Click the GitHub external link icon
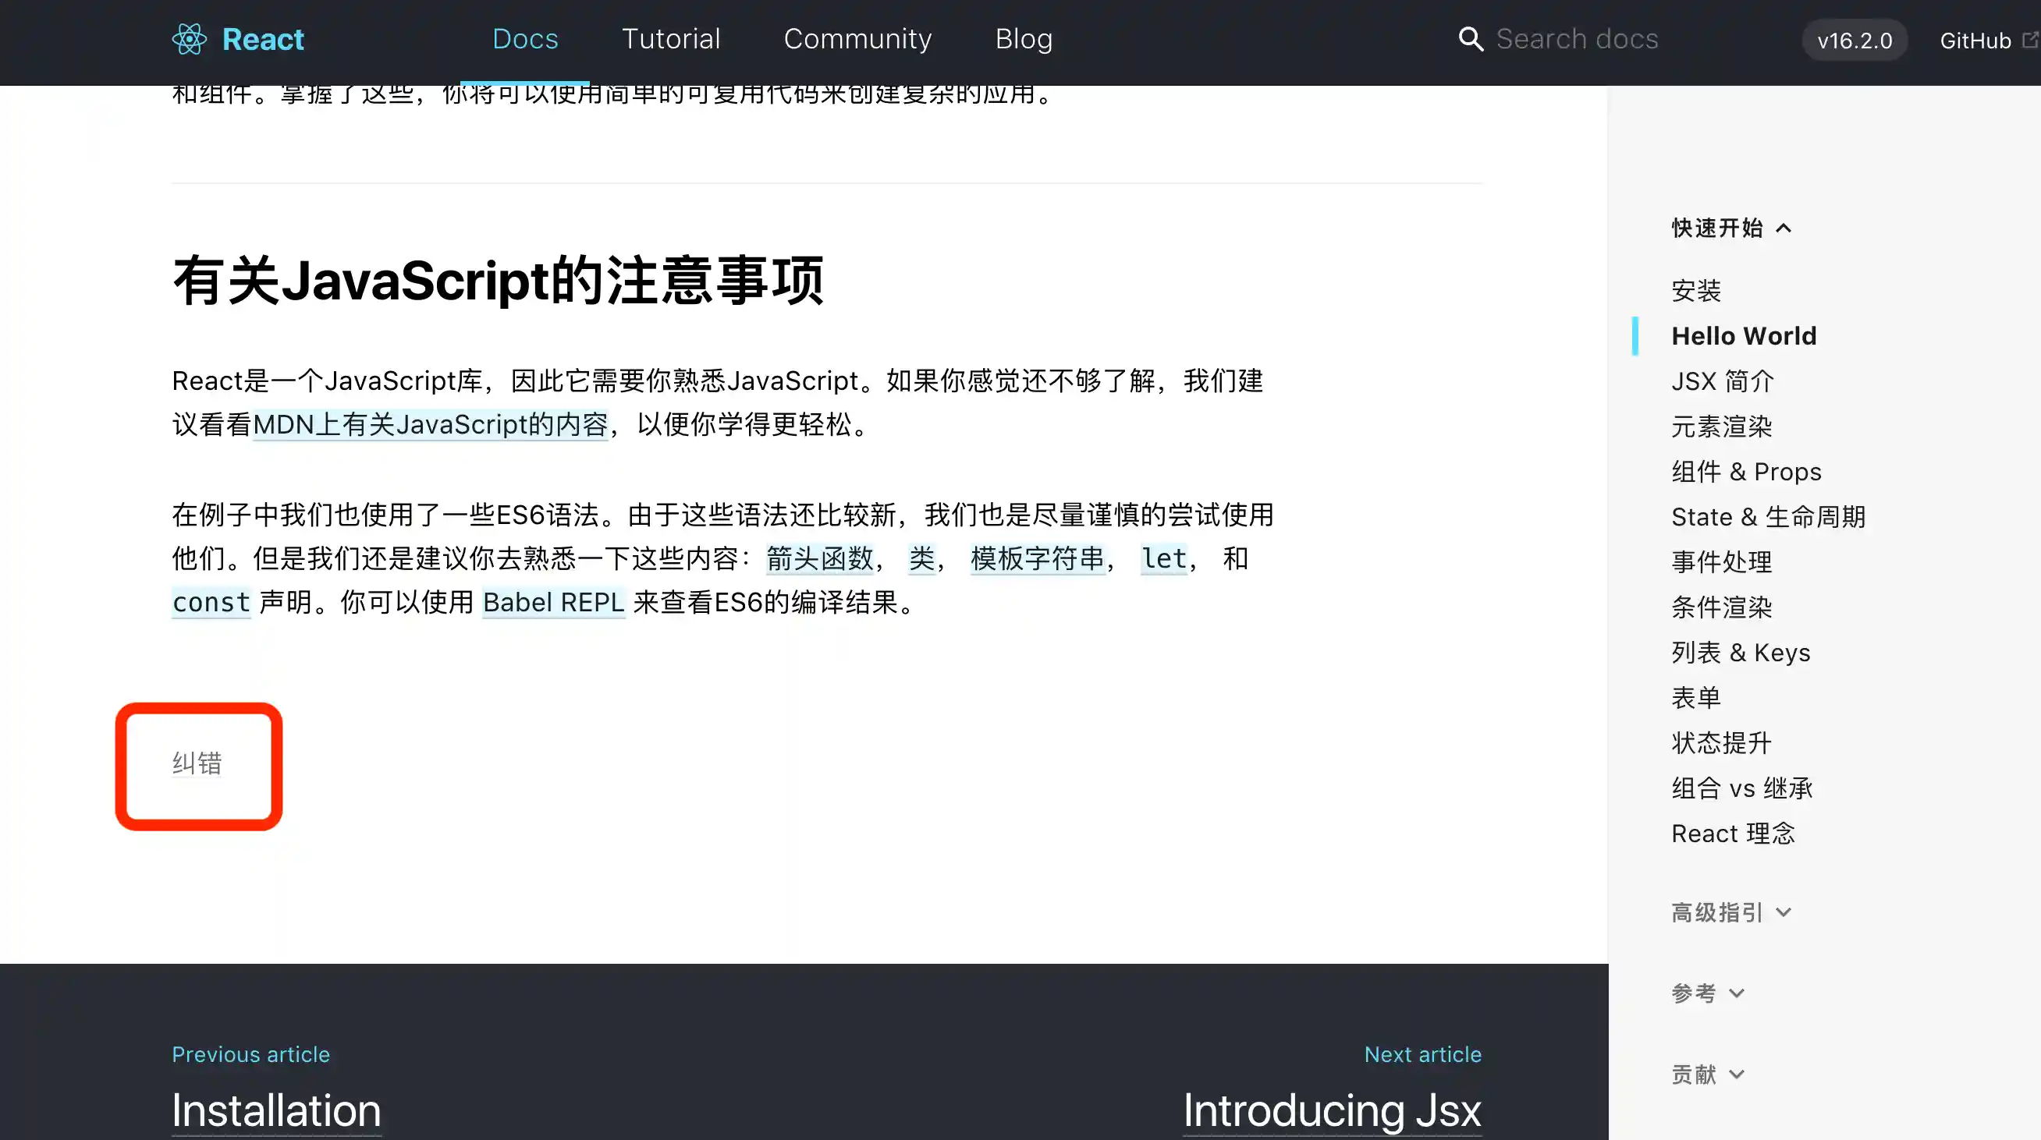The width and height of the screenshot is (2041, 1140). tap(2029, 40)
